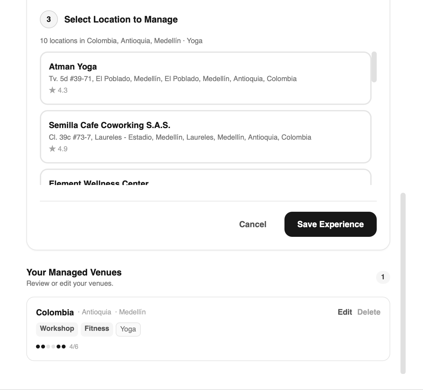Click the Workshop tag

coord(57,329)
